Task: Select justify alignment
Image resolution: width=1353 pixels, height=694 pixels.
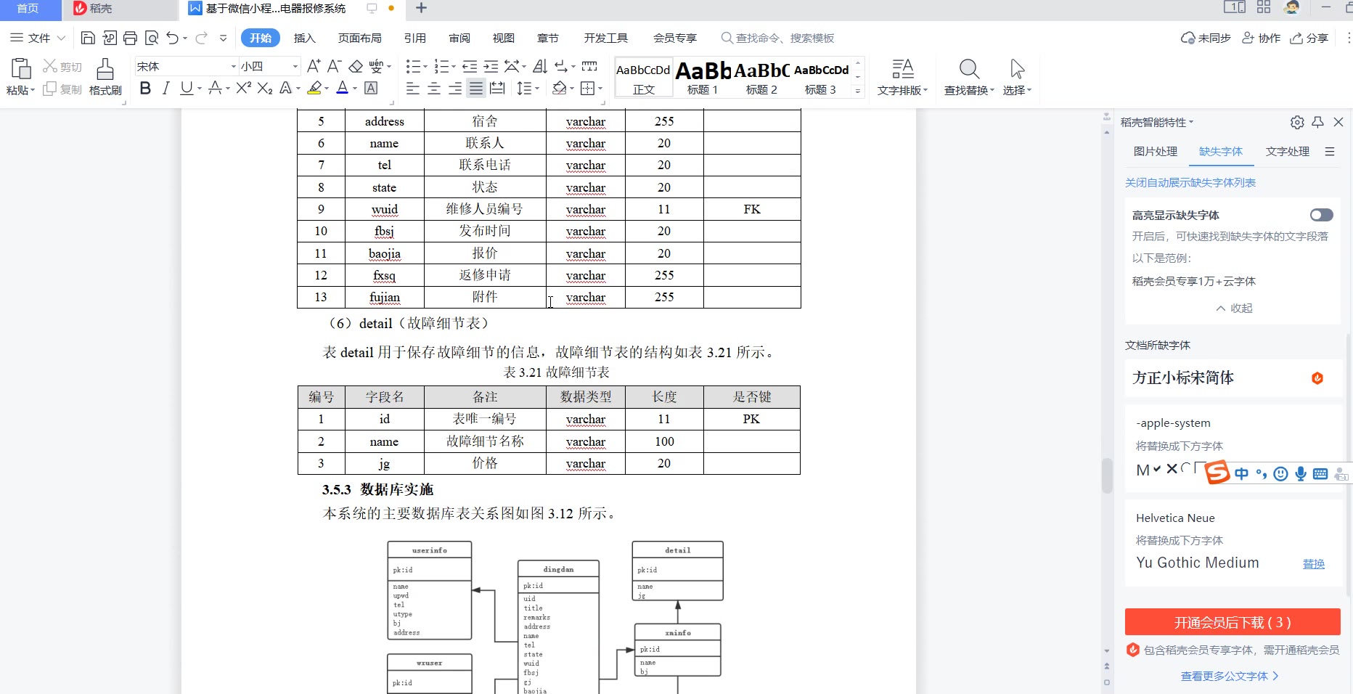Action: coord(476,88)
